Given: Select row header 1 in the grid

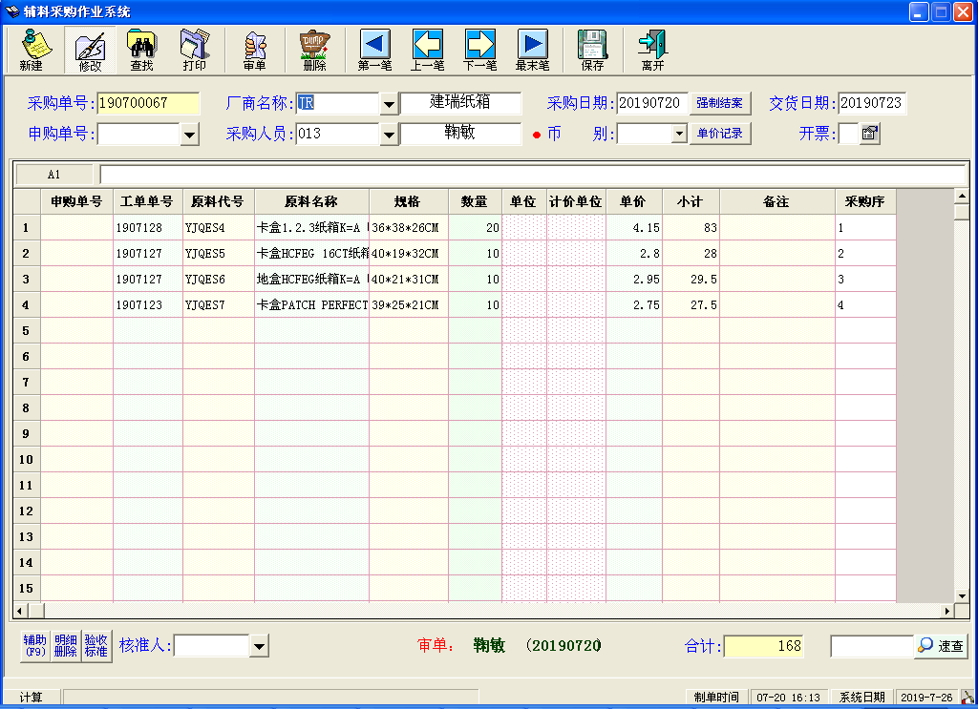Looking at the screenshot, I should (x=26, y=228).
